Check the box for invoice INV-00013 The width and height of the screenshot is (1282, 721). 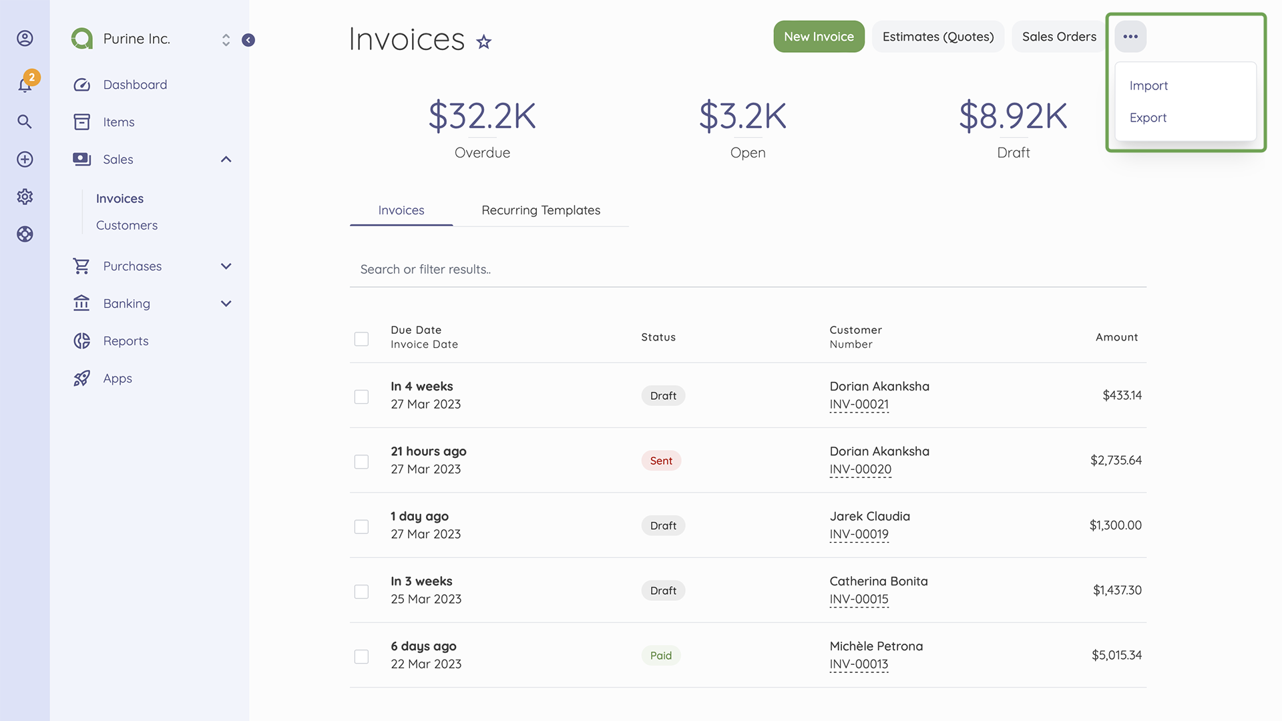point(361,656)
